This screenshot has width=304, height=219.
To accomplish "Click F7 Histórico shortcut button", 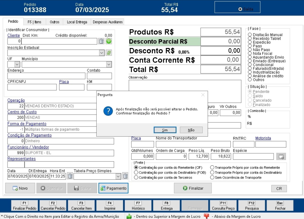I will point(138,206).
